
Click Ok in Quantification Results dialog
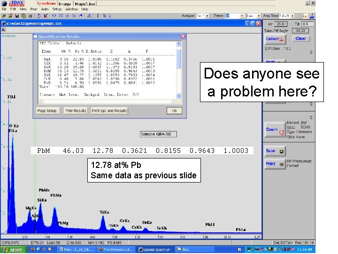coord(174,111)
